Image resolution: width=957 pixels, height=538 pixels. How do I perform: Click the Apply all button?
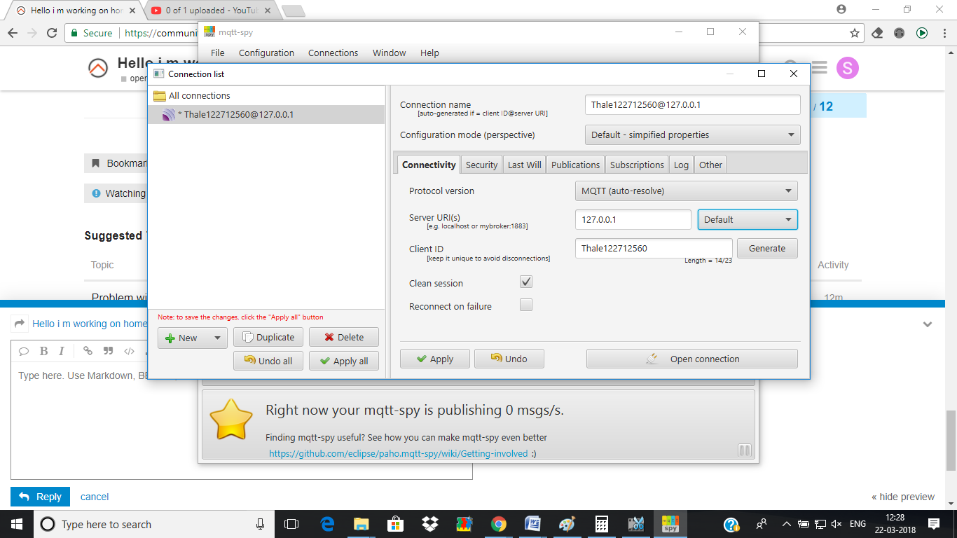tap(344, 361)
